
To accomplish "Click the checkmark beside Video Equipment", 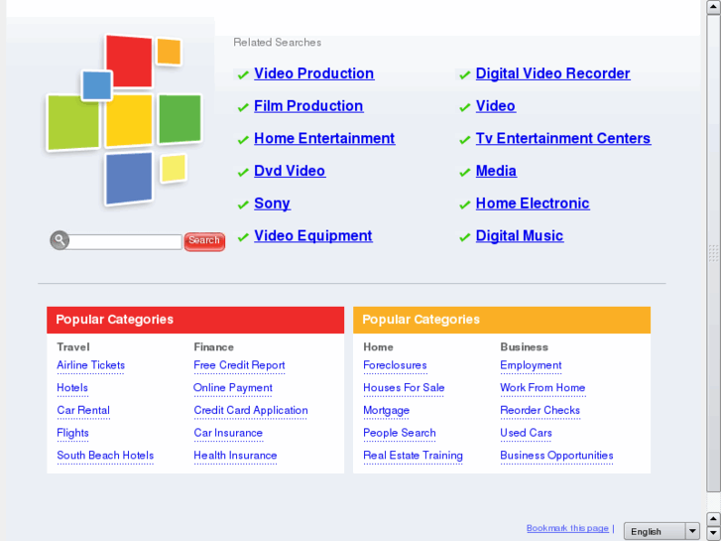I will click(x=243, y=237).
